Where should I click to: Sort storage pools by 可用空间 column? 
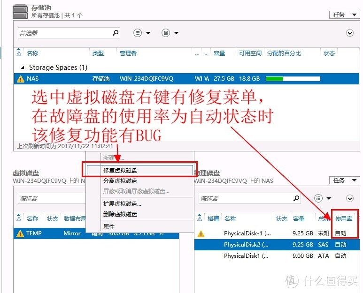point(250,53)
